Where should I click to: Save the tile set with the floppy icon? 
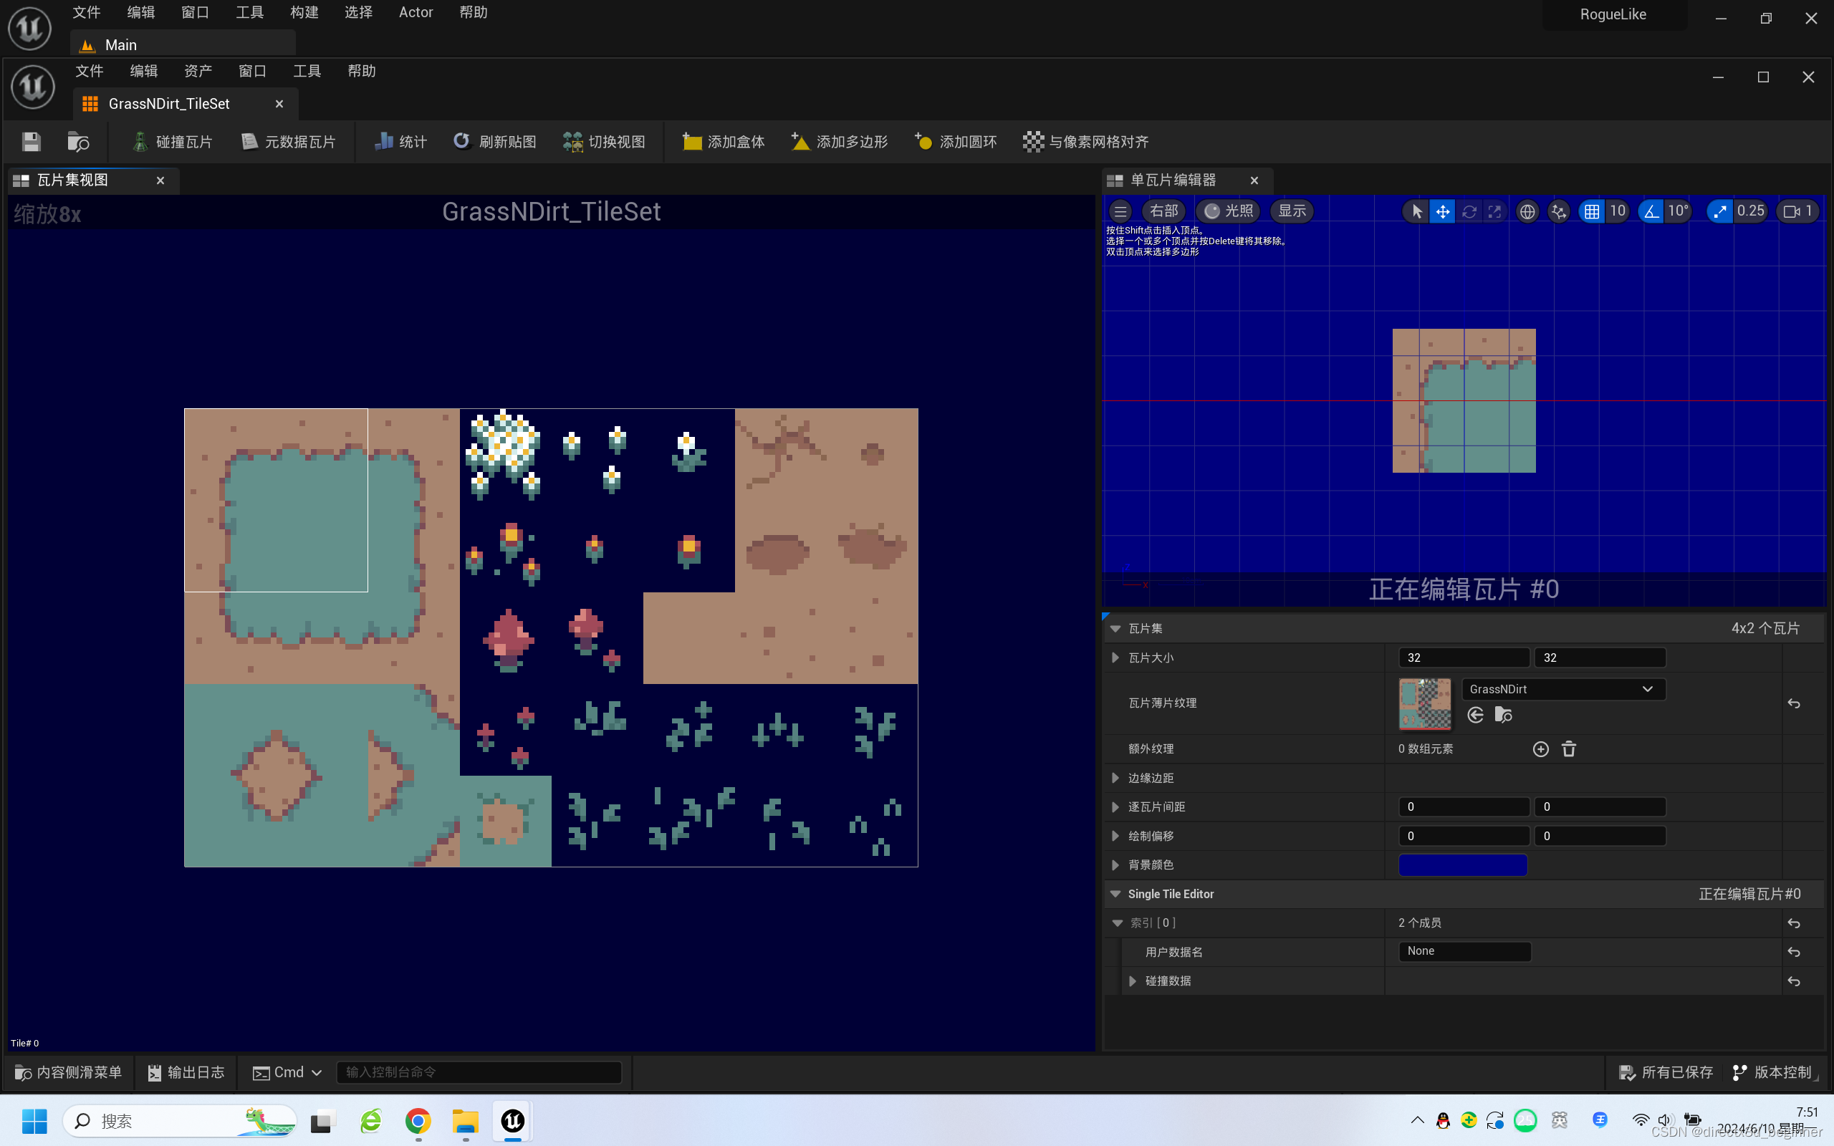[x=31, y=142]
